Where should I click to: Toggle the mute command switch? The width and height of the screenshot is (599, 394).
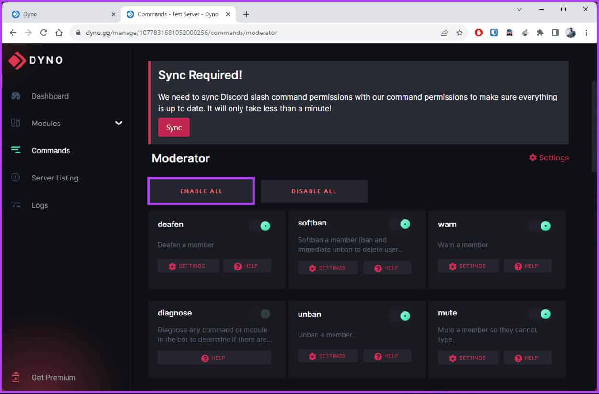(x=540, y=314)
